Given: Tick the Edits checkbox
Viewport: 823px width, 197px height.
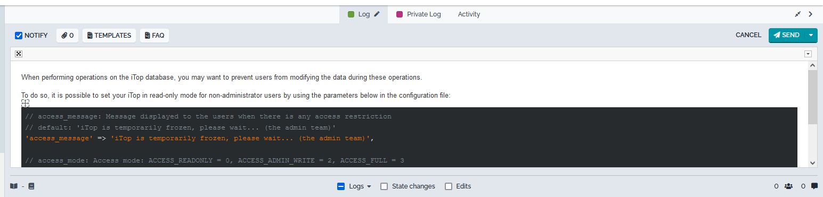Looking at the screenshot, I should [449, 186].
